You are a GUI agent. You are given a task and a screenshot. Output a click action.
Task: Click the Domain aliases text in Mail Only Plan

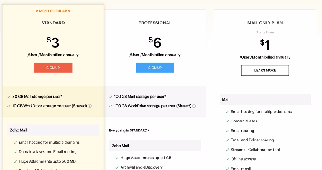point(244,121)
